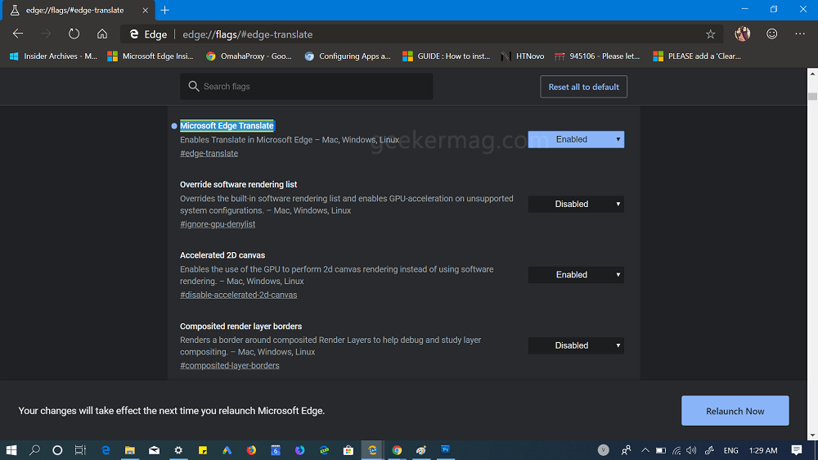Click the page vertical scrollbar thumb
The width and height of the screenshot is (818, 460).
click(x=812, y=96)
